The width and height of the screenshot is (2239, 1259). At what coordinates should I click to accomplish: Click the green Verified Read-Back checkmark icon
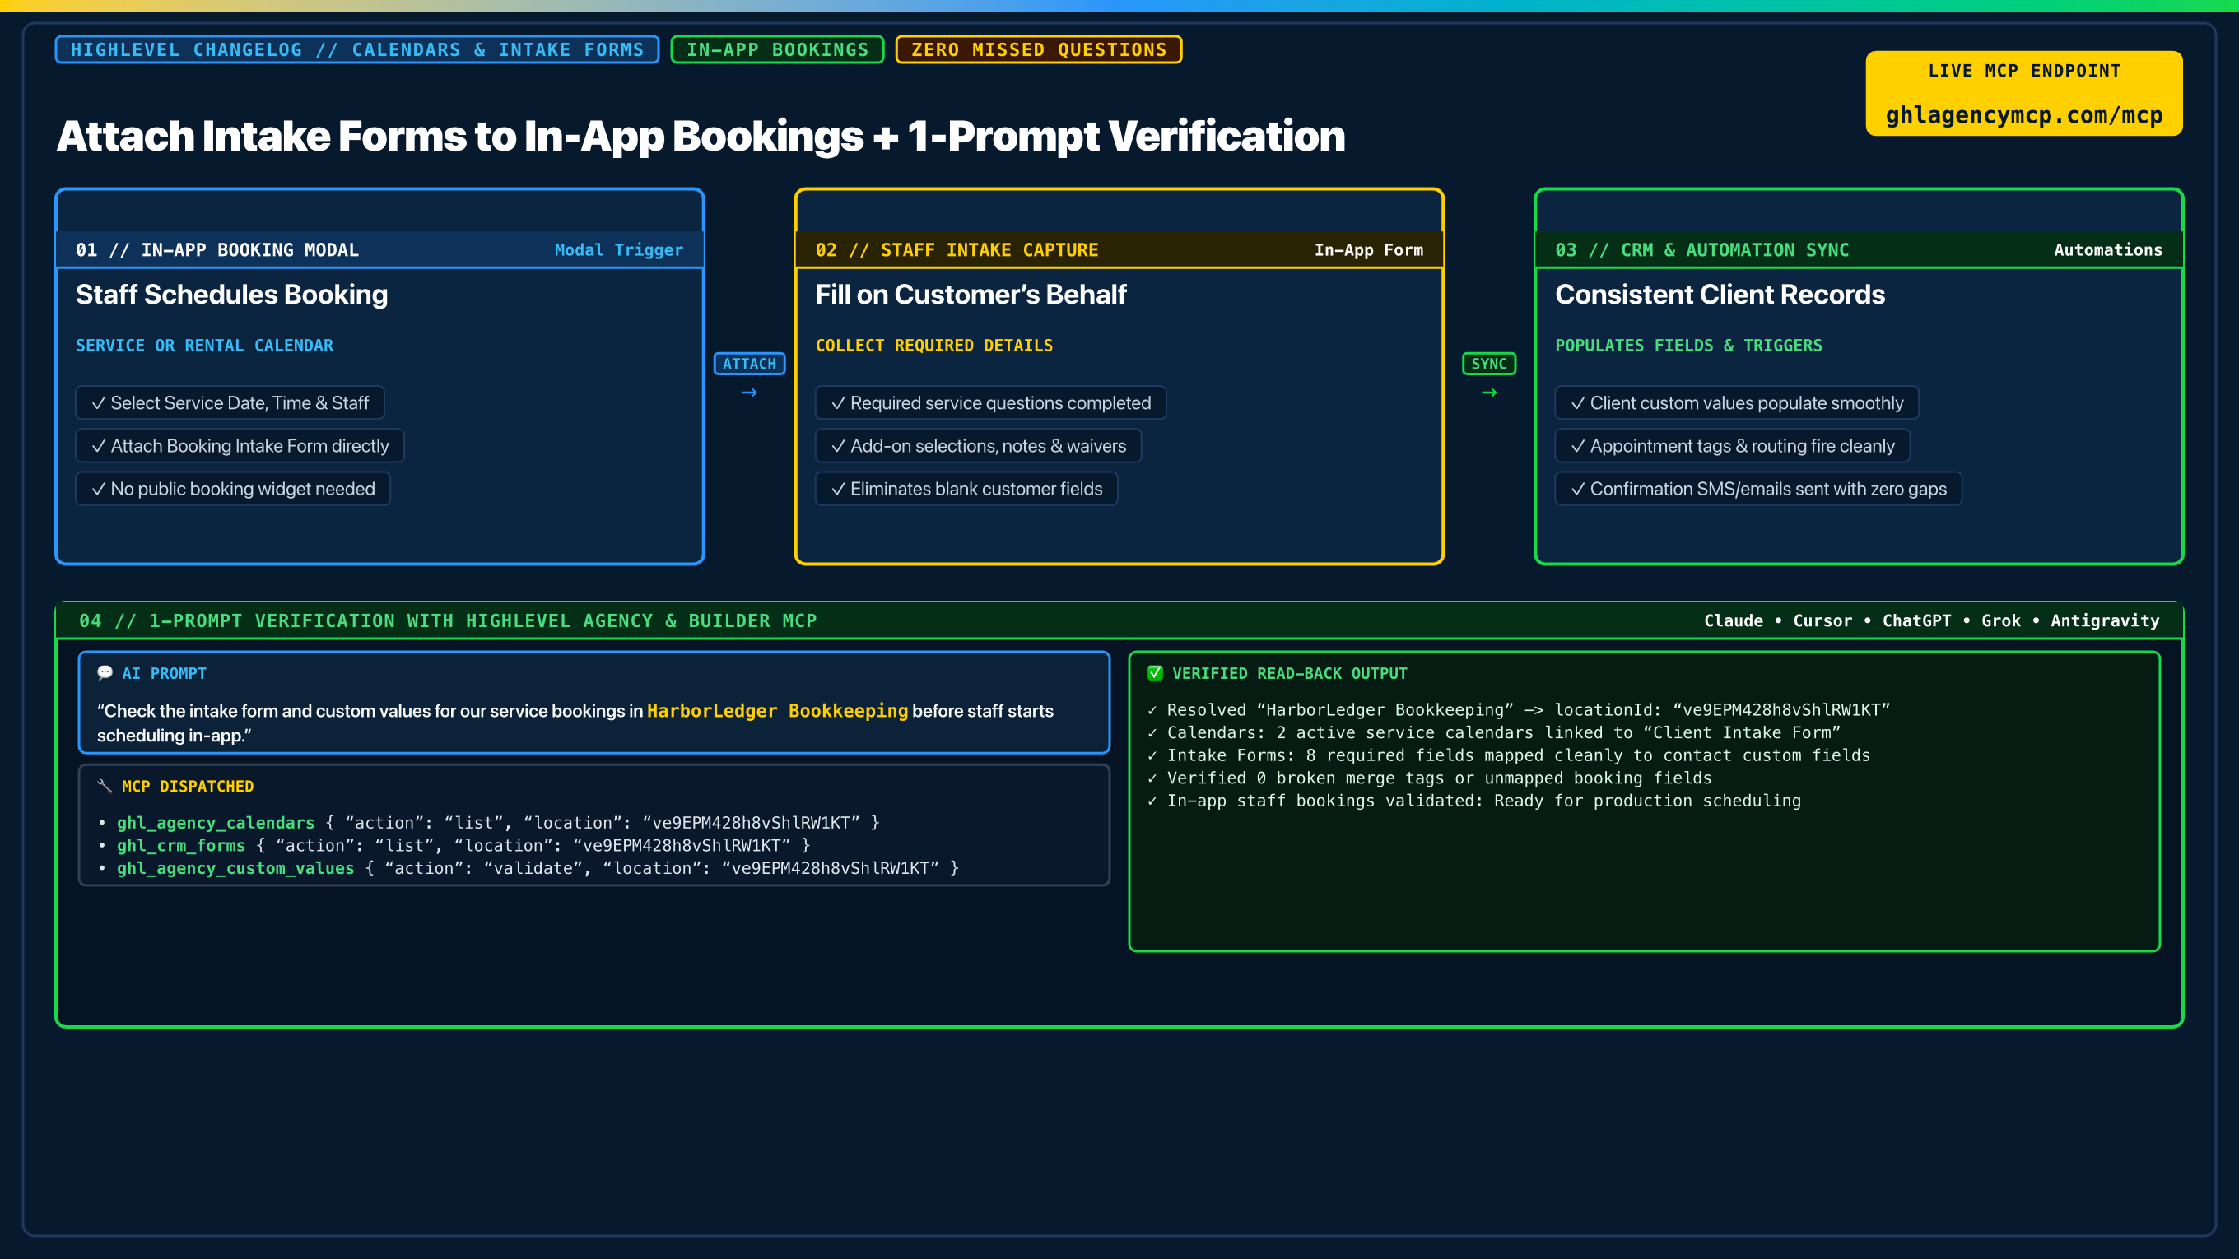point(1155,672)
